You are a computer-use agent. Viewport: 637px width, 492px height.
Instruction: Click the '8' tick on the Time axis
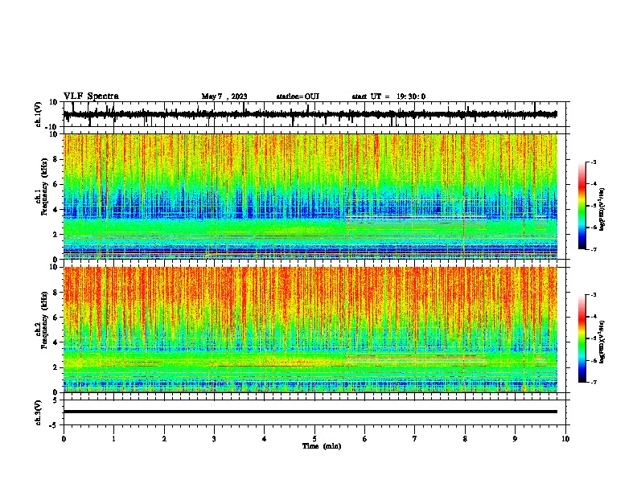465,439
